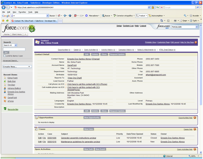
Task: Click the Open Activities Help orange icon
Action: point(195,149)
